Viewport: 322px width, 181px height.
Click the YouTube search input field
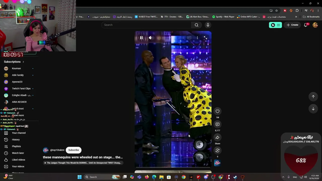146,25
